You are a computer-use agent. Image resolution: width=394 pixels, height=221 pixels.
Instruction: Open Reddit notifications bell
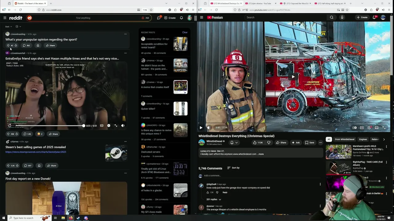[181, 18]
